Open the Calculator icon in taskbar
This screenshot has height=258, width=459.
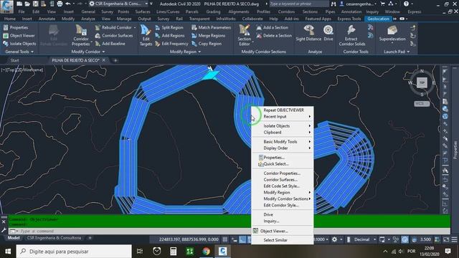174,252
